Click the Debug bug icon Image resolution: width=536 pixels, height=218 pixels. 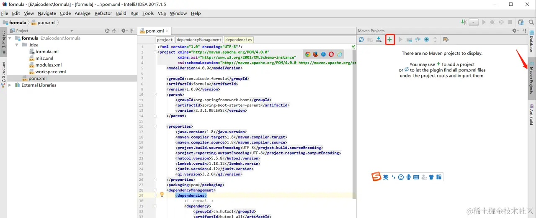point(492,22)
